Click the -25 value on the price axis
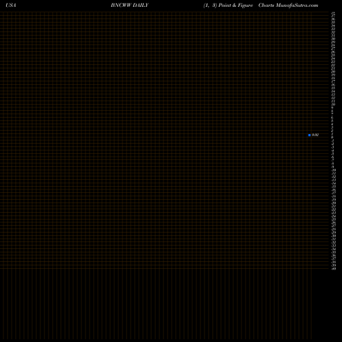This screenshot has height=342, width=342. coord(333,220)
